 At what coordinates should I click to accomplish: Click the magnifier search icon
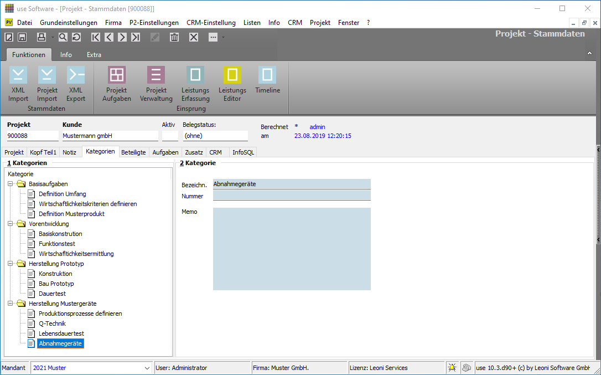coord(63,37)
